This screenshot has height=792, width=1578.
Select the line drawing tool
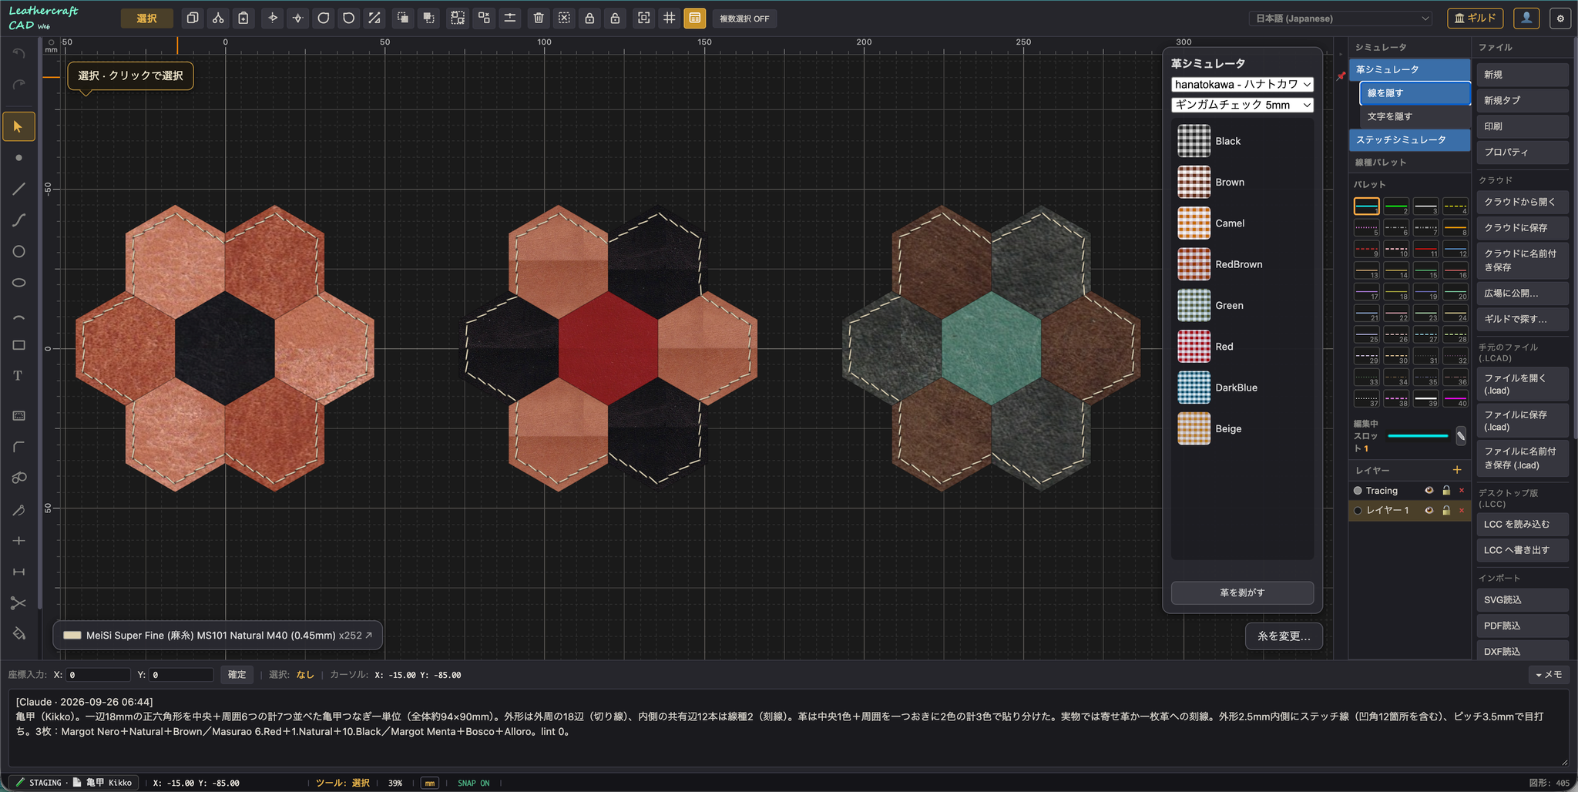[x=18, y=189]
